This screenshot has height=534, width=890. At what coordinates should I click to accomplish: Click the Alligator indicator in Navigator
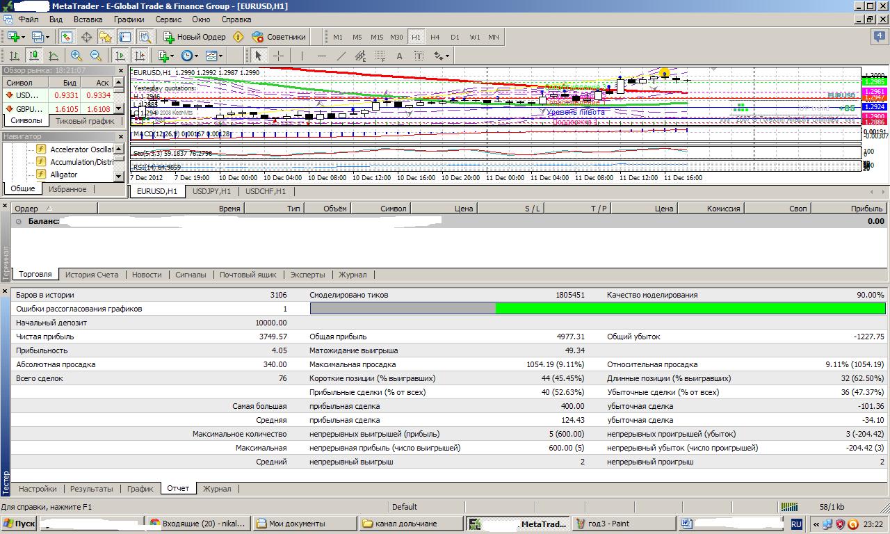coord(64,175)
